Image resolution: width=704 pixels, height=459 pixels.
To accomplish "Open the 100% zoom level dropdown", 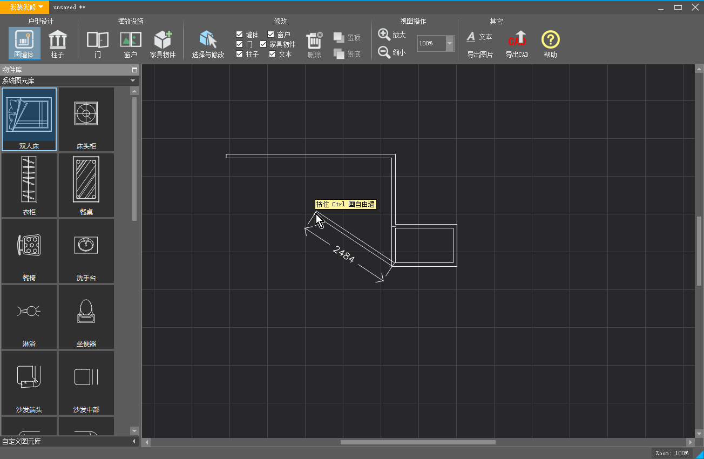I will click(450, 43).
